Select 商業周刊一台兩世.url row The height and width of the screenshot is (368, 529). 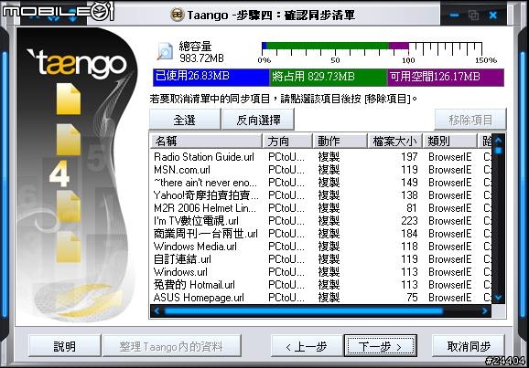click(320, 234)
